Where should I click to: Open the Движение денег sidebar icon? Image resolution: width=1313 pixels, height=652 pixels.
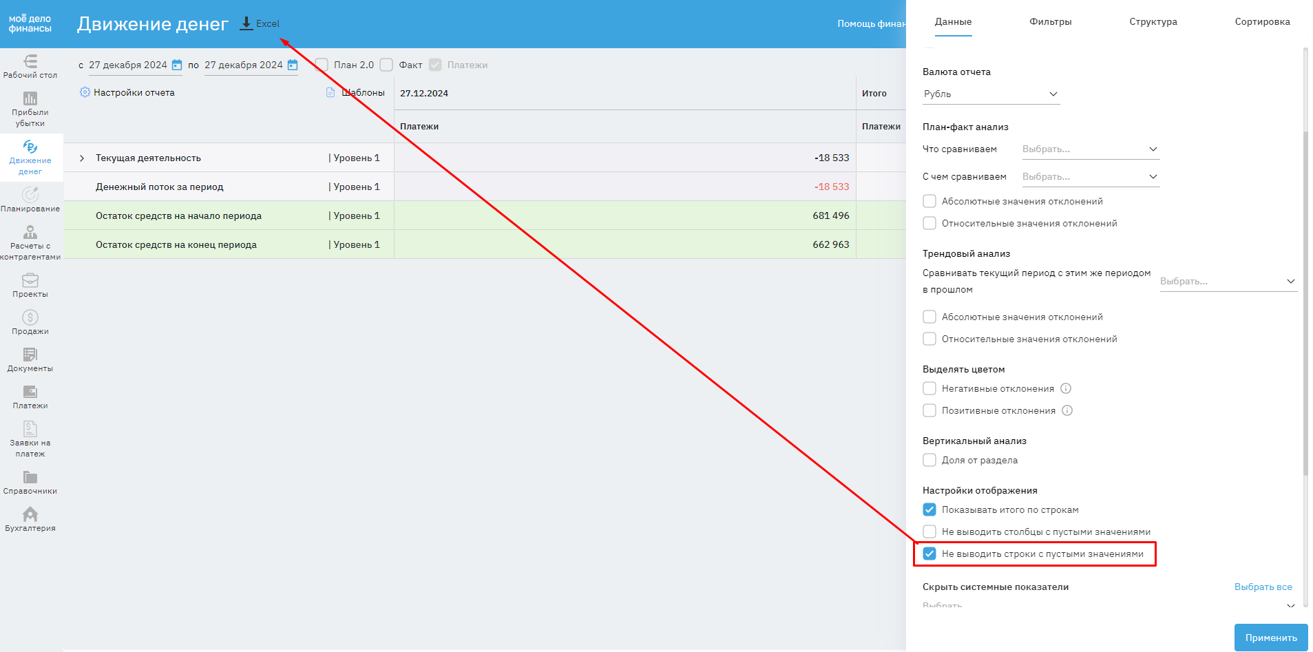pyautogui.click(x=30, y=147)
